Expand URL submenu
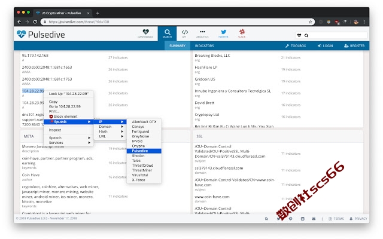Screen dimensions: 383x239 tap(110, 136)
